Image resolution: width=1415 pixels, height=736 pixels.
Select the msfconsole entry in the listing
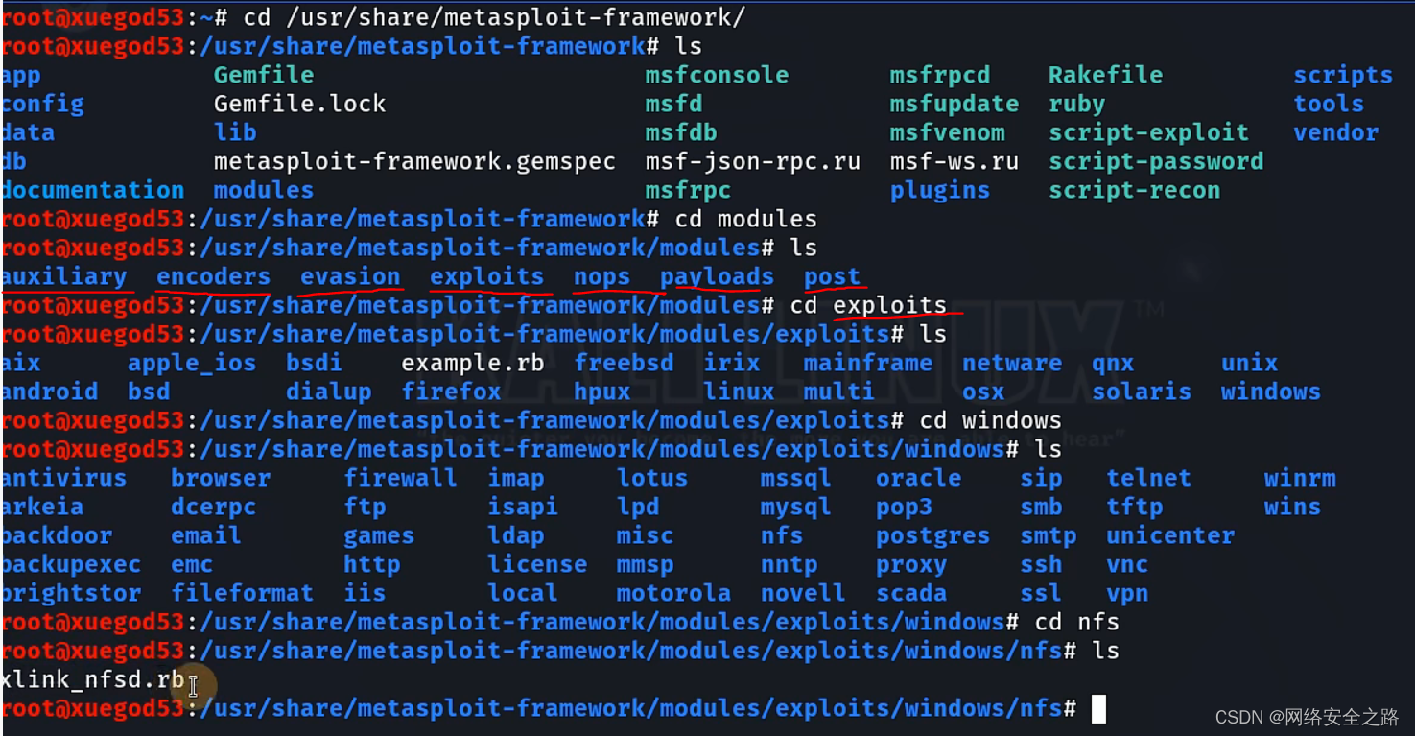[717, 74]
